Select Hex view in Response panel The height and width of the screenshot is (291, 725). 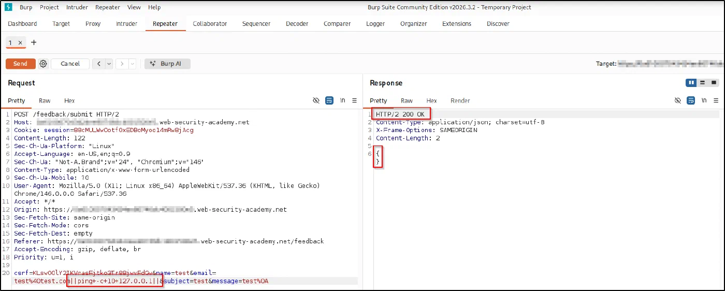coord(431,100)
